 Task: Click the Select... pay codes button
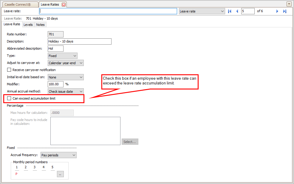[x=130, y=141]
